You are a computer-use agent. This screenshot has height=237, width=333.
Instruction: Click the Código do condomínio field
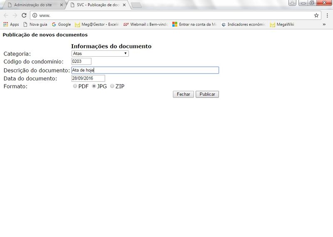(81, 62)
